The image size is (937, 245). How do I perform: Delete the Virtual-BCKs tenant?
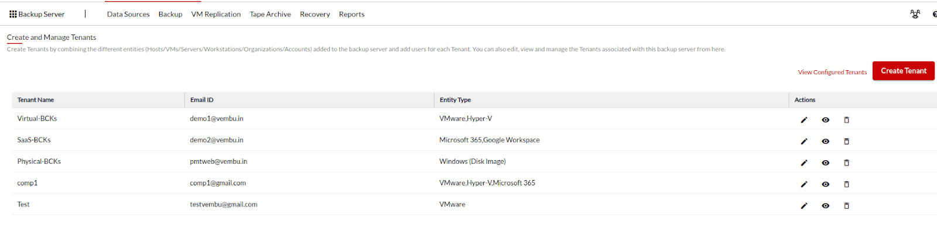coord(846,120)
